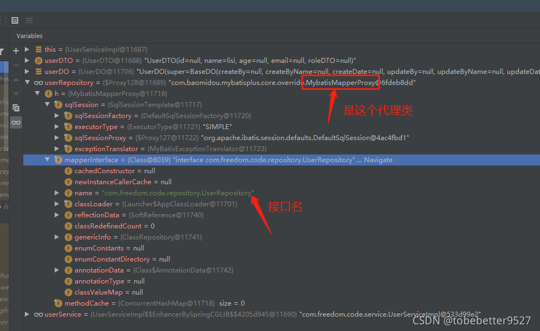Click the field icon beside sqlSessionProxy
The height and width of the screenshot is (331, 540).
[x=68, y=138]
